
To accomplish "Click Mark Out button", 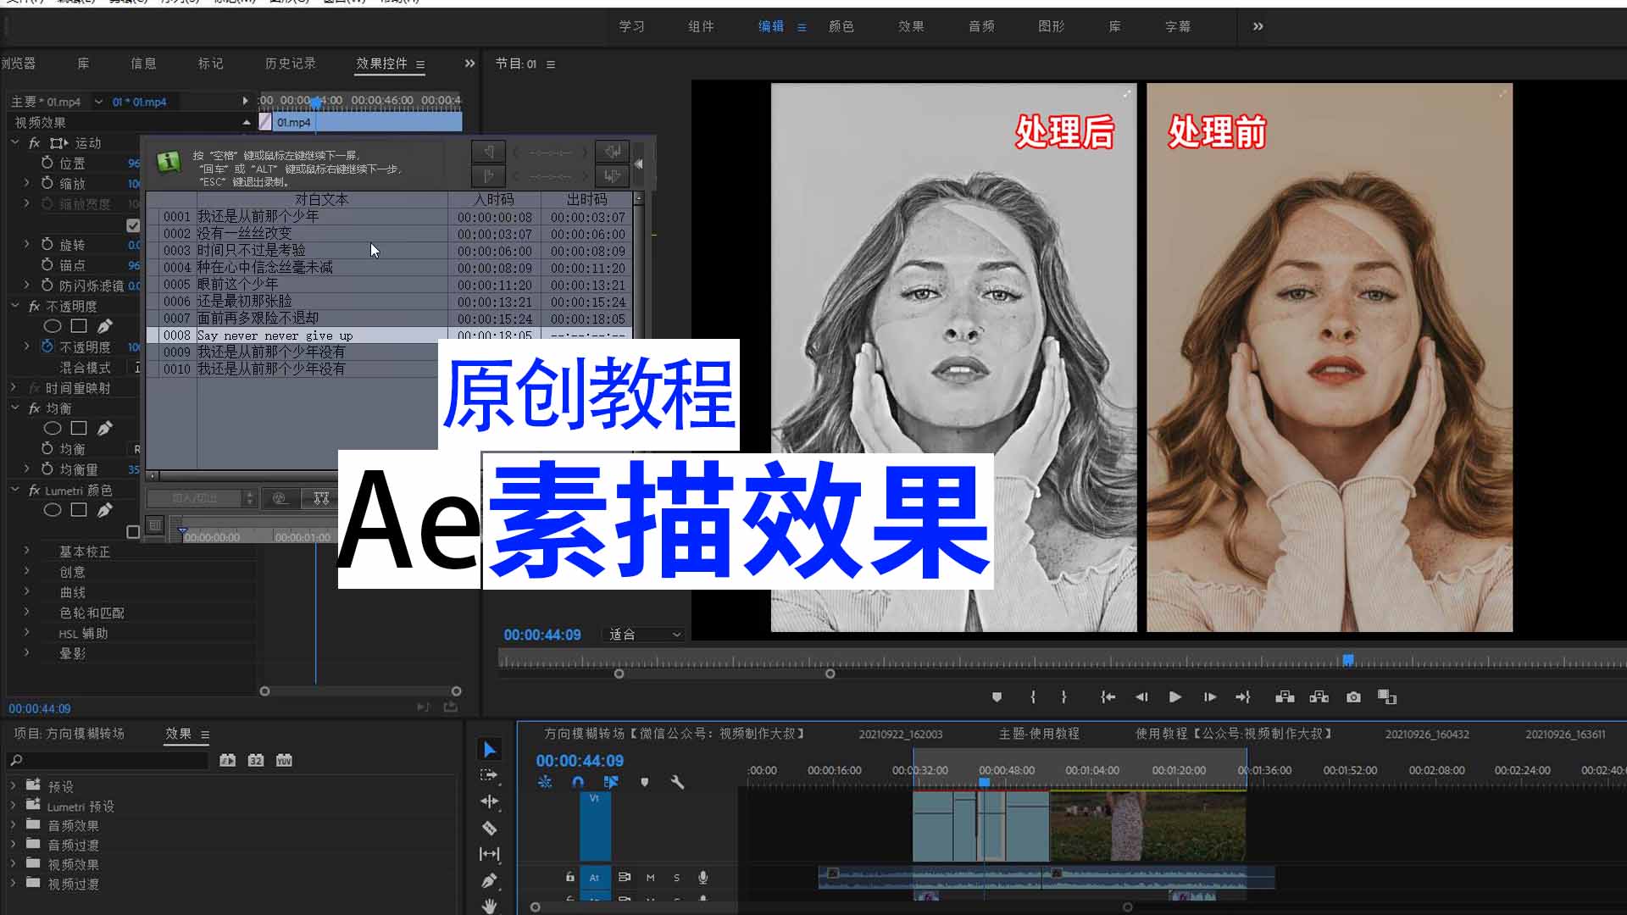I will pos(1064,697).
